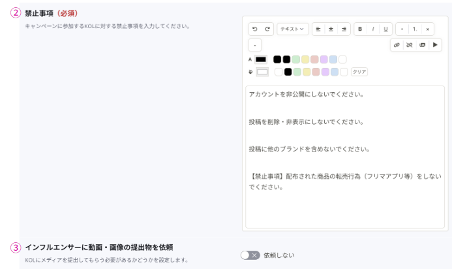452x269 pixels.
Task: Insert a video with the play icon
Action: pos(435,45)
